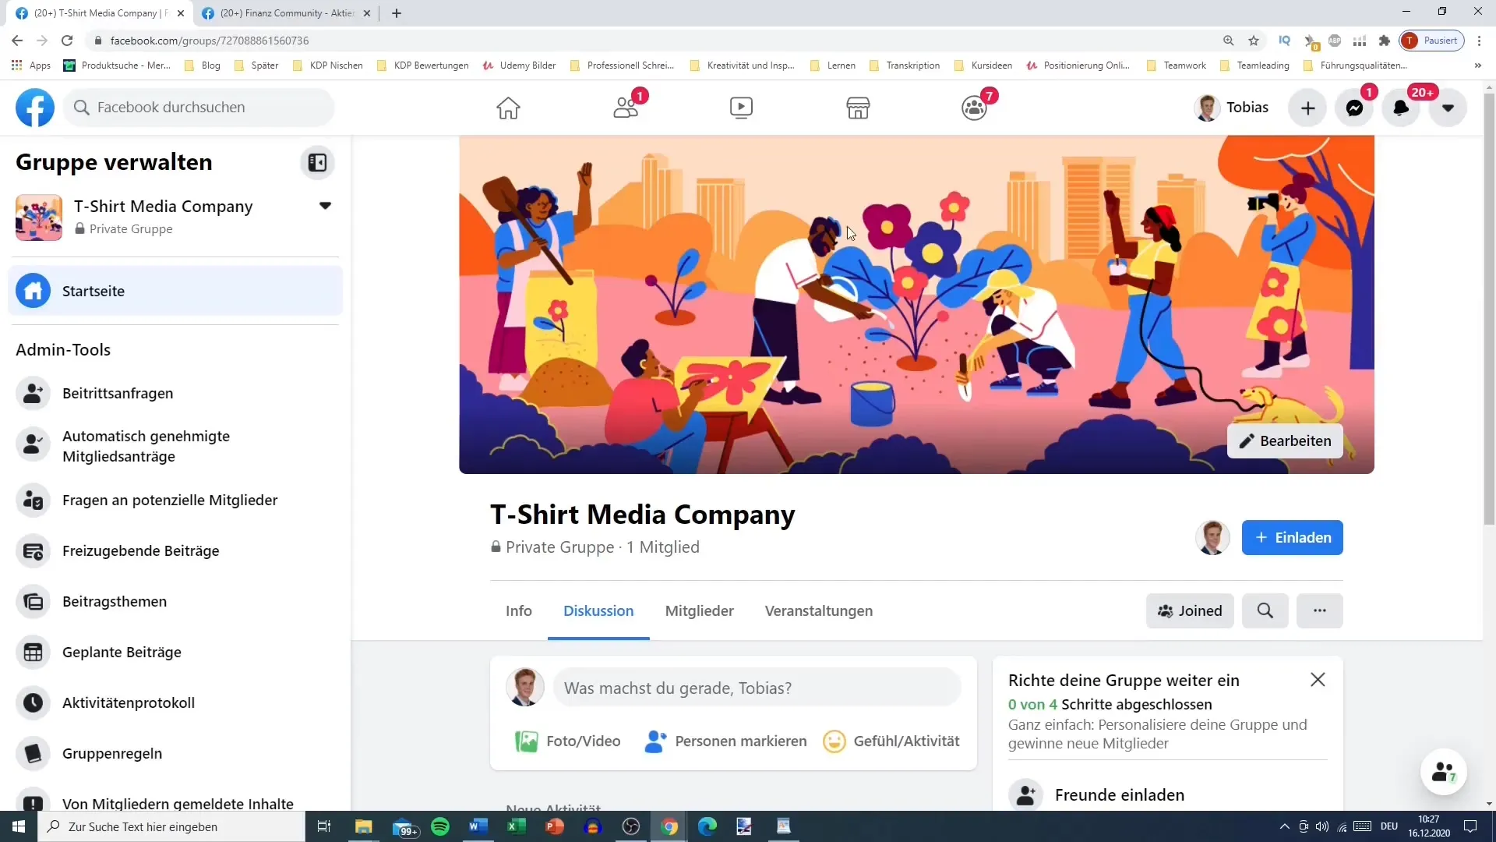Dismiss the Richte deine Gruppe ein panel
Image resolution: width=1496 pixels, height=842 pixels.
(1318, 680)
